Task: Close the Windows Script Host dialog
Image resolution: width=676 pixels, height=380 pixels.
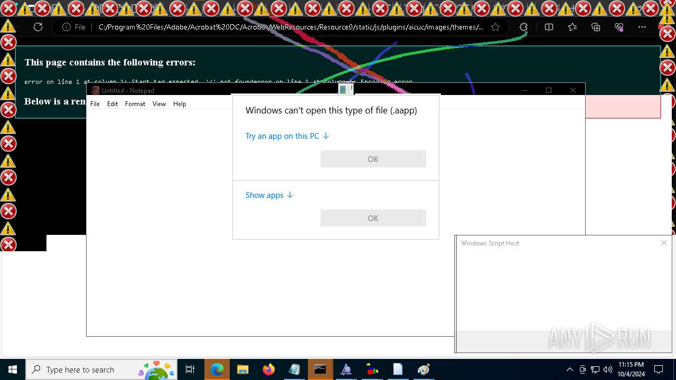Action: click(664, 243)
